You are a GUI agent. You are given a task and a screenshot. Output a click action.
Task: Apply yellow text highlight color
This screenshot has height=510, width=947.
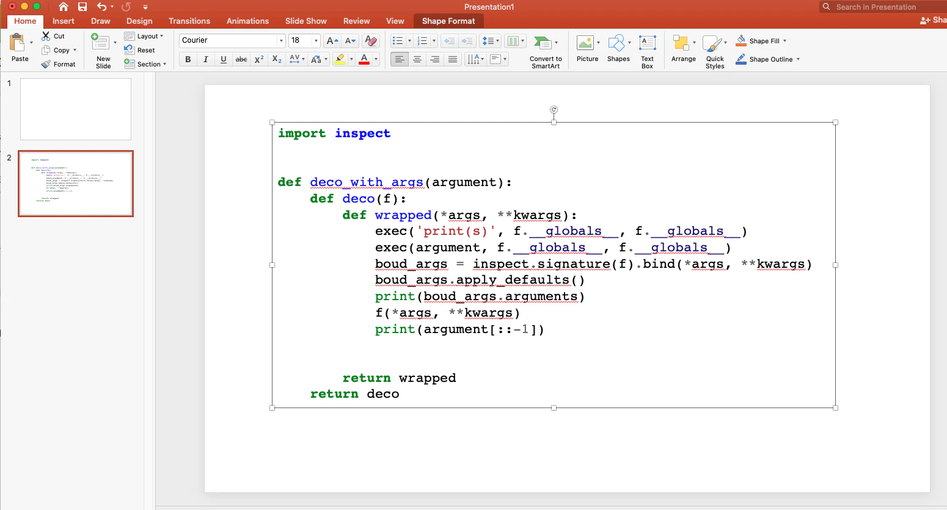340,59
